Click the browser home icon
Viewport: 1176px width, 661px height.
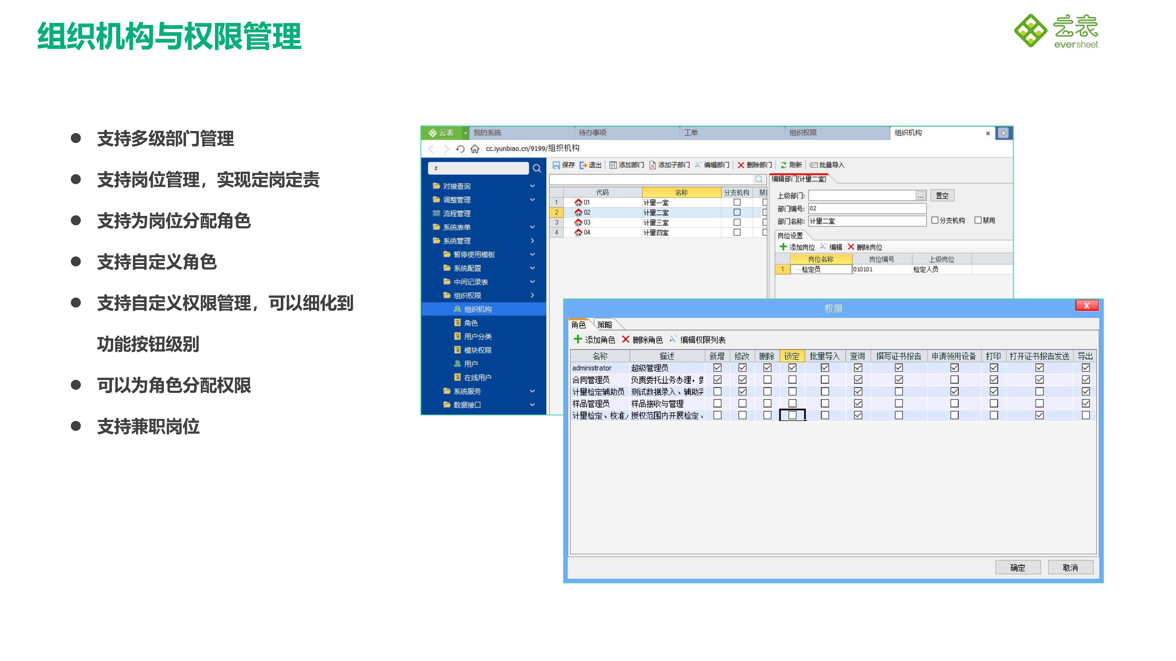475,149
